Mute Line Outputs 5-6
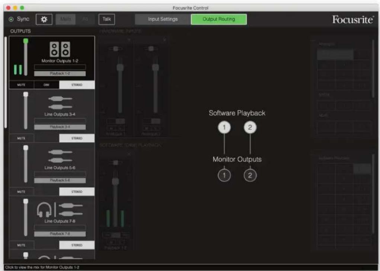380x271 pixels. click(x=21, y=192)
